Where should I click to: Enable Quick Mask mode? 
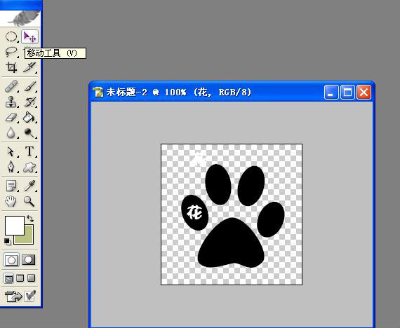29,260
